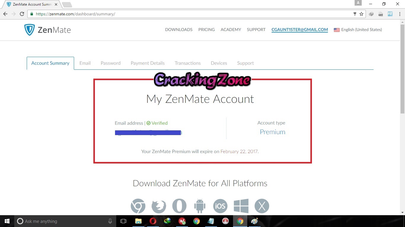The width and height of the screenshot is (405, 227).
Task: Open File Explorer from the taskbar
Action: [138, 221]
